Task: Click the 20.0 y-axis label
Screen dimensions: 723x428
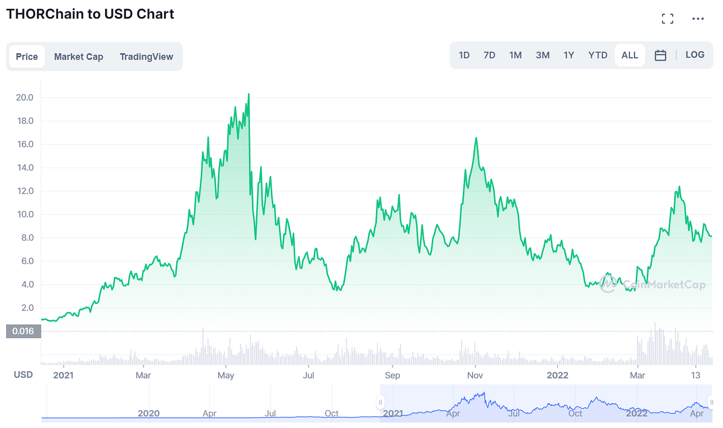Action: [x=25, y=98]
